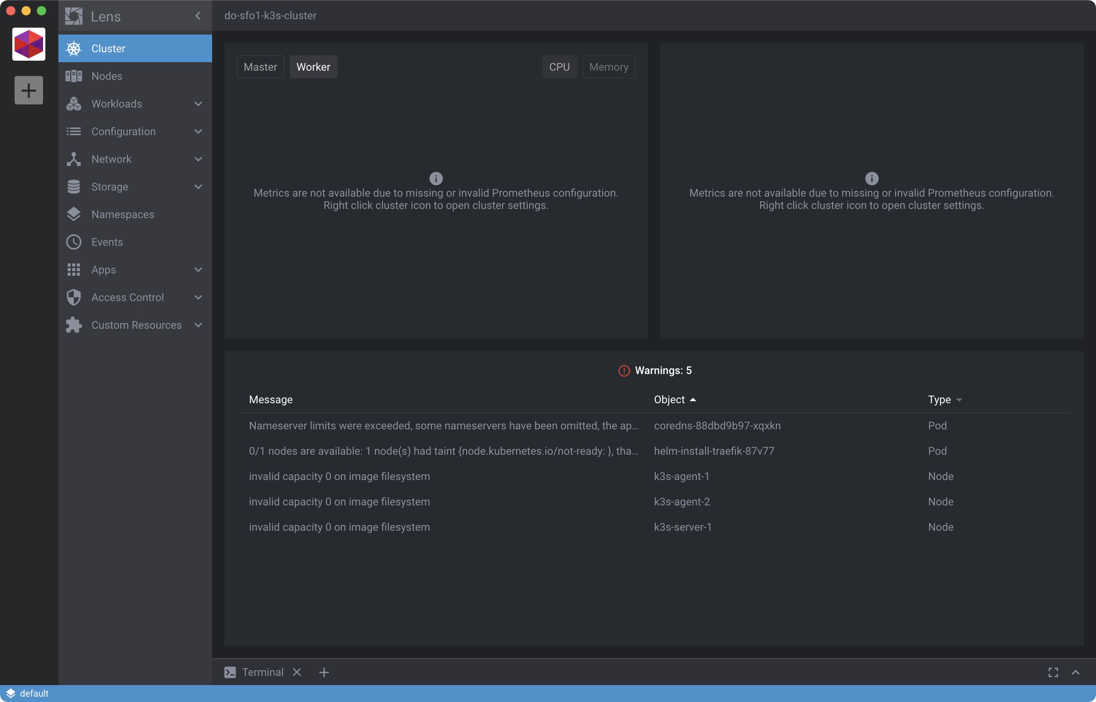Switch metrics to Master nodes
The height and width of the screenshot is (702, 1096).
pos(261,67)
